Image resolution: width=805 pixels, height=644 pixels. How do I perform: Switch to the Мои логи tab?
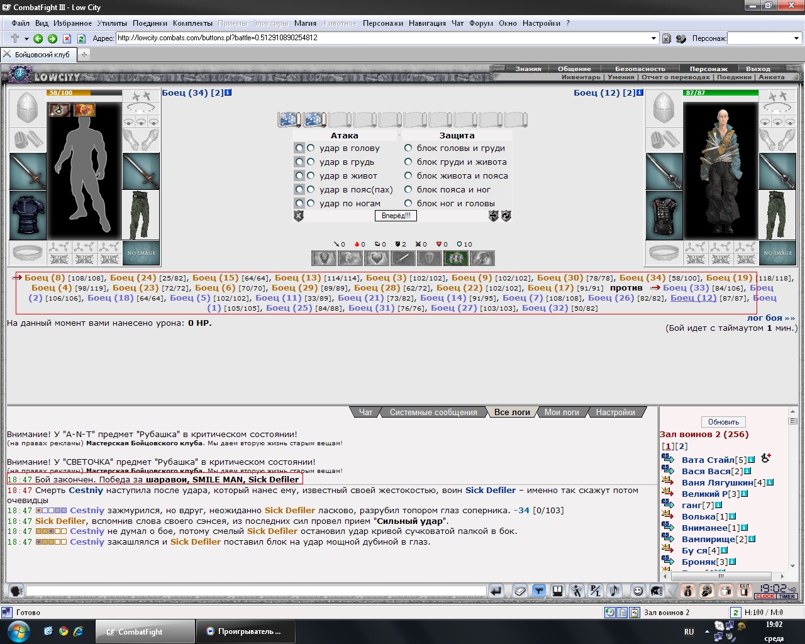pyautogui.click(x=562, y=413)
